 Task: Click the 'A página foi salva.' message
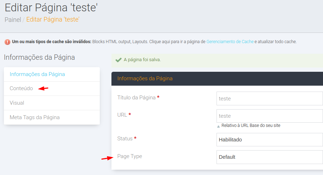142,60
